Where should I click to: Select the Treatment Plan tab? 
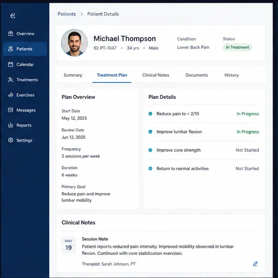point(112,75)
